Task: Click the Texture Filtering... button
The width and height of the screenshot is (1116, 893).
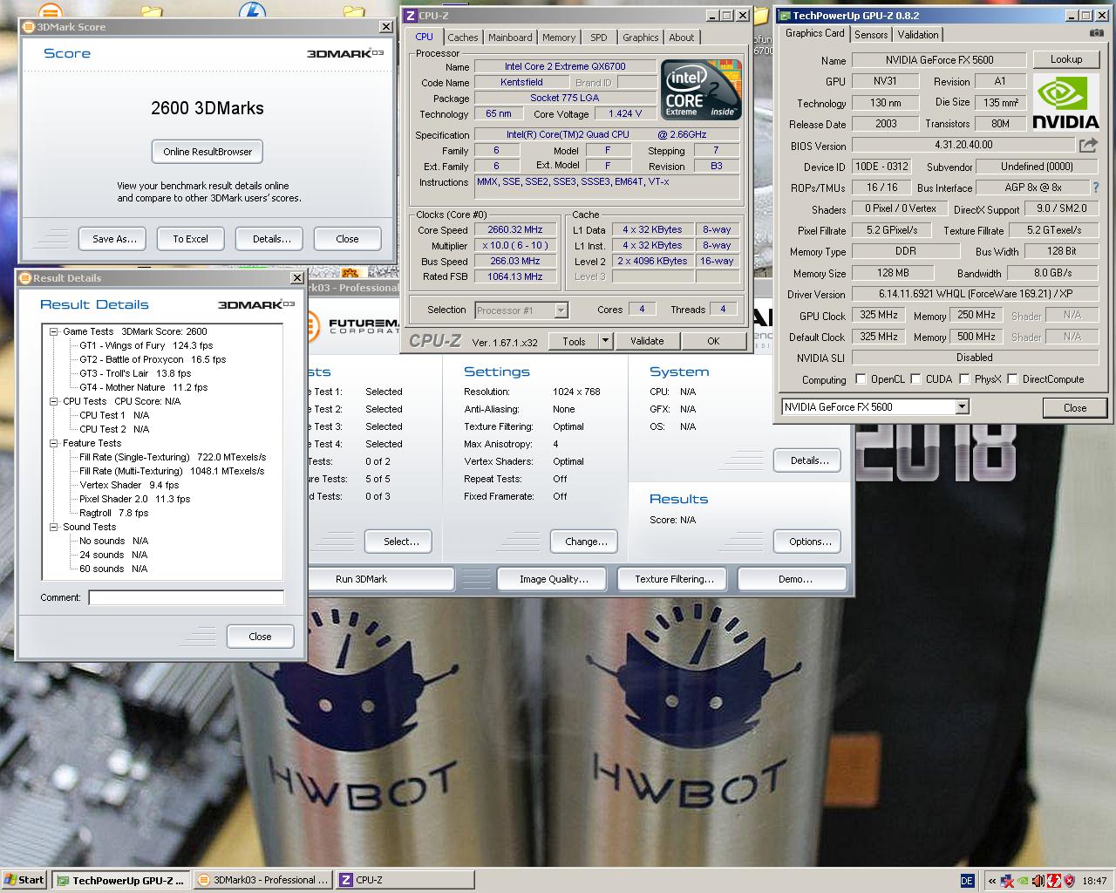Action: point(674,579)
